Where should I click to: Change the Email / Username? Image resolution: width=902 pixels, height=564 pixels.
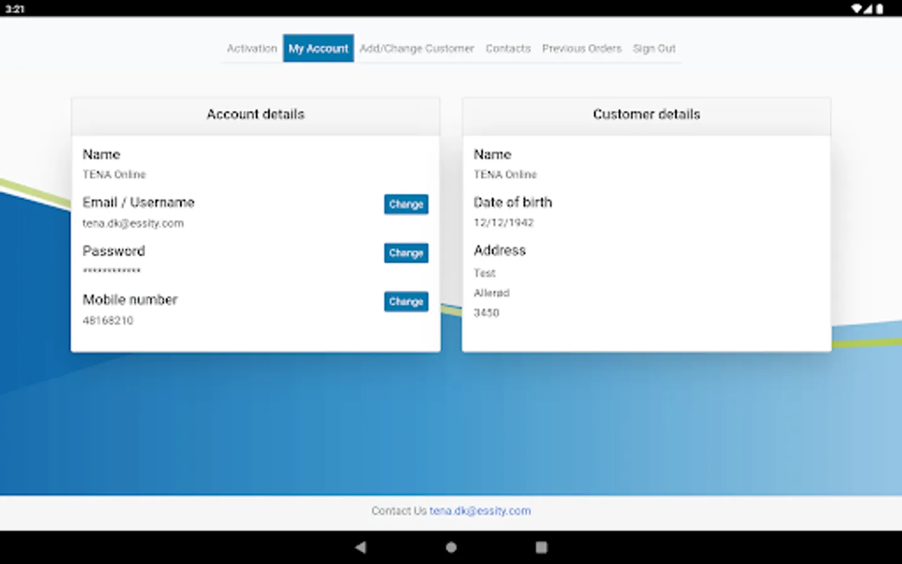[406, 204]
